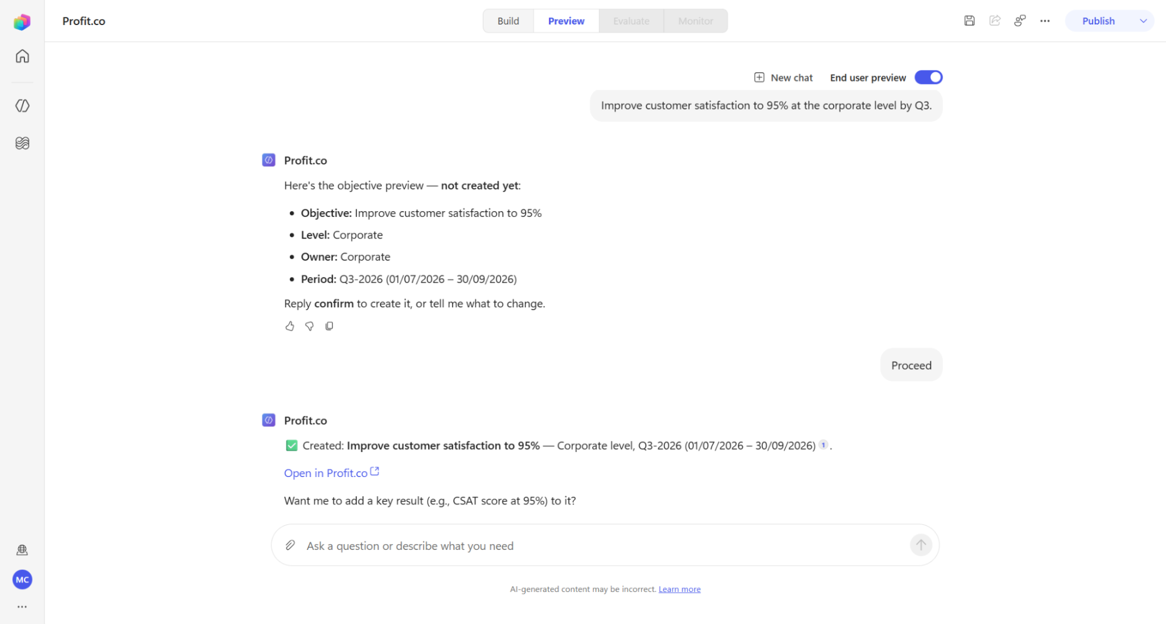Click the 'End user preview' label
Image resolution: width=1166 pixels, height=624 pixels.
click(868, 78)
